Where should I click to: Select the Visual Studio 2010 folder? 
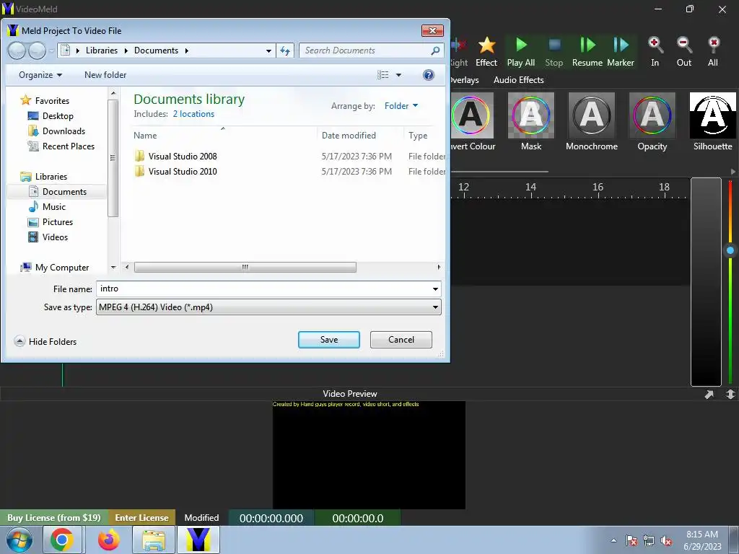pos(183,172)
